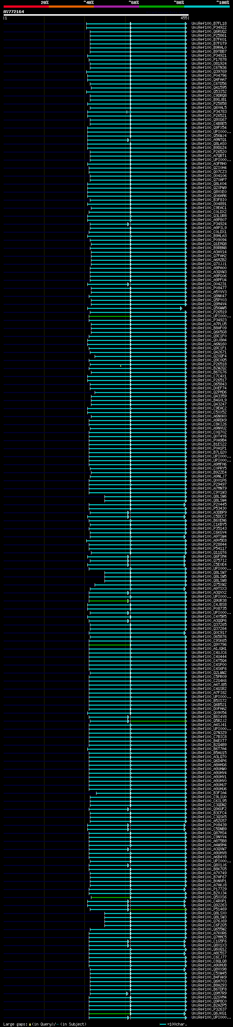The width and height of the screenshot is (233, 1027).
Task: Click alignment bar for UniRef100_Q8LSW7
Action: [145, 572]
